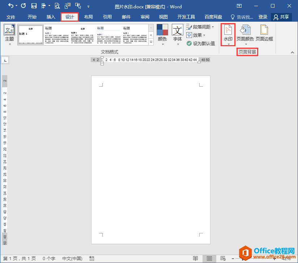Save the document with the floppy disk icon
Viewport: 298px width, 263px height.
point(34,6)
